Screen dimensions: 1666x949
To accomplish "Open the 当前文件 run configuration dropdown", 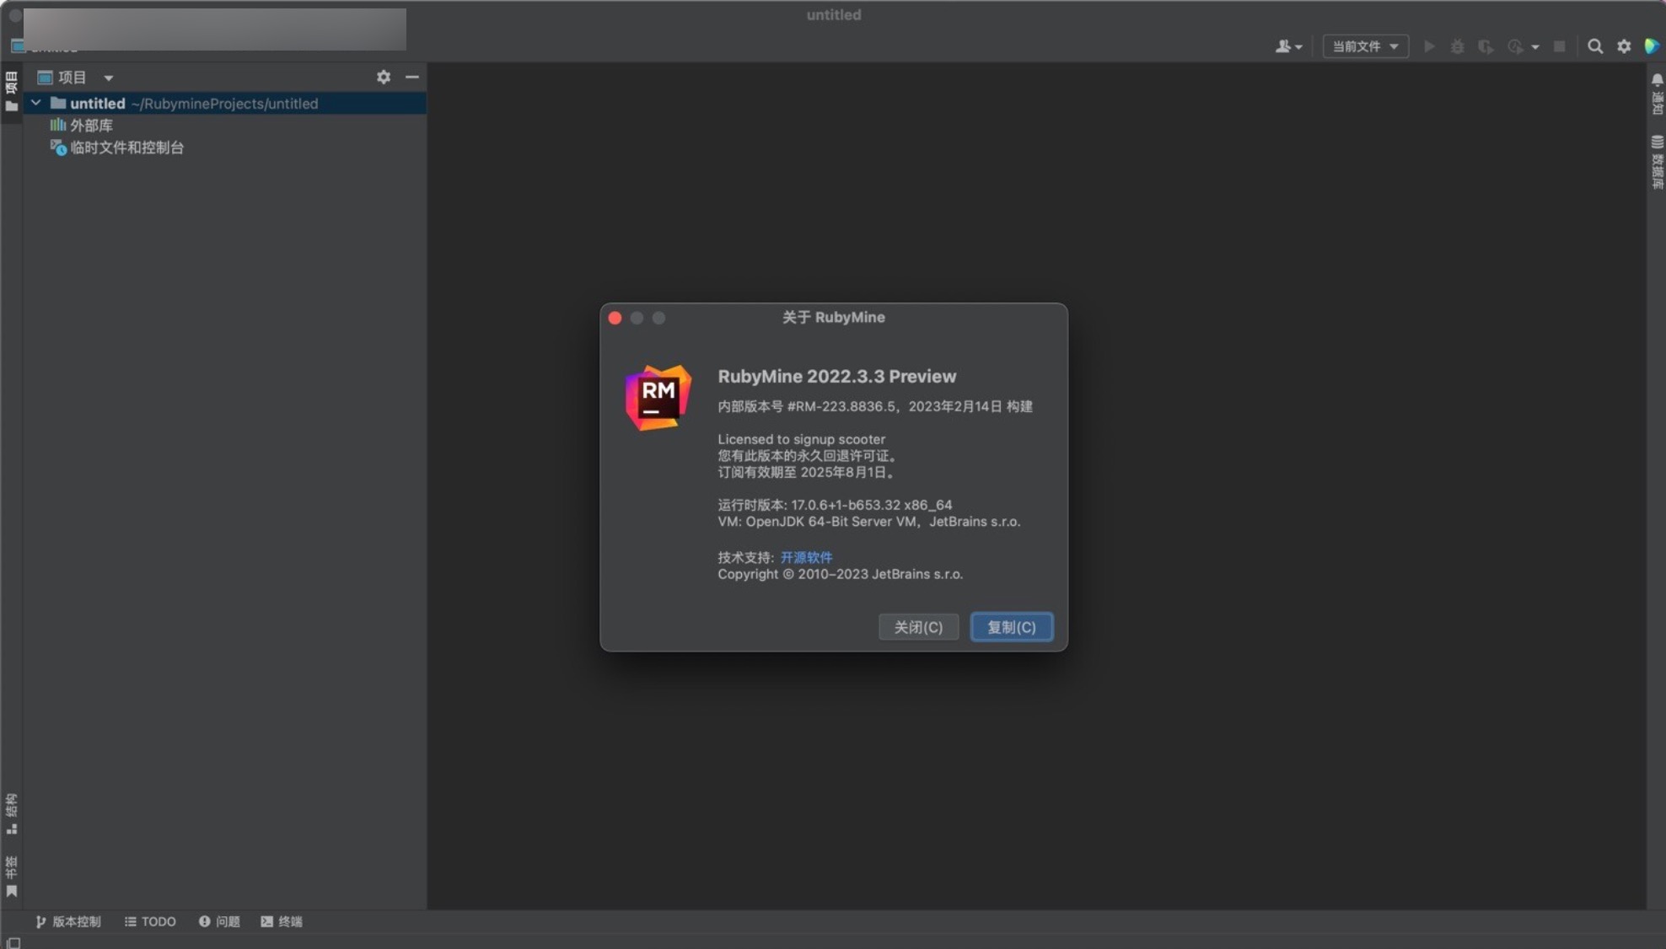I will [1365, 46].
